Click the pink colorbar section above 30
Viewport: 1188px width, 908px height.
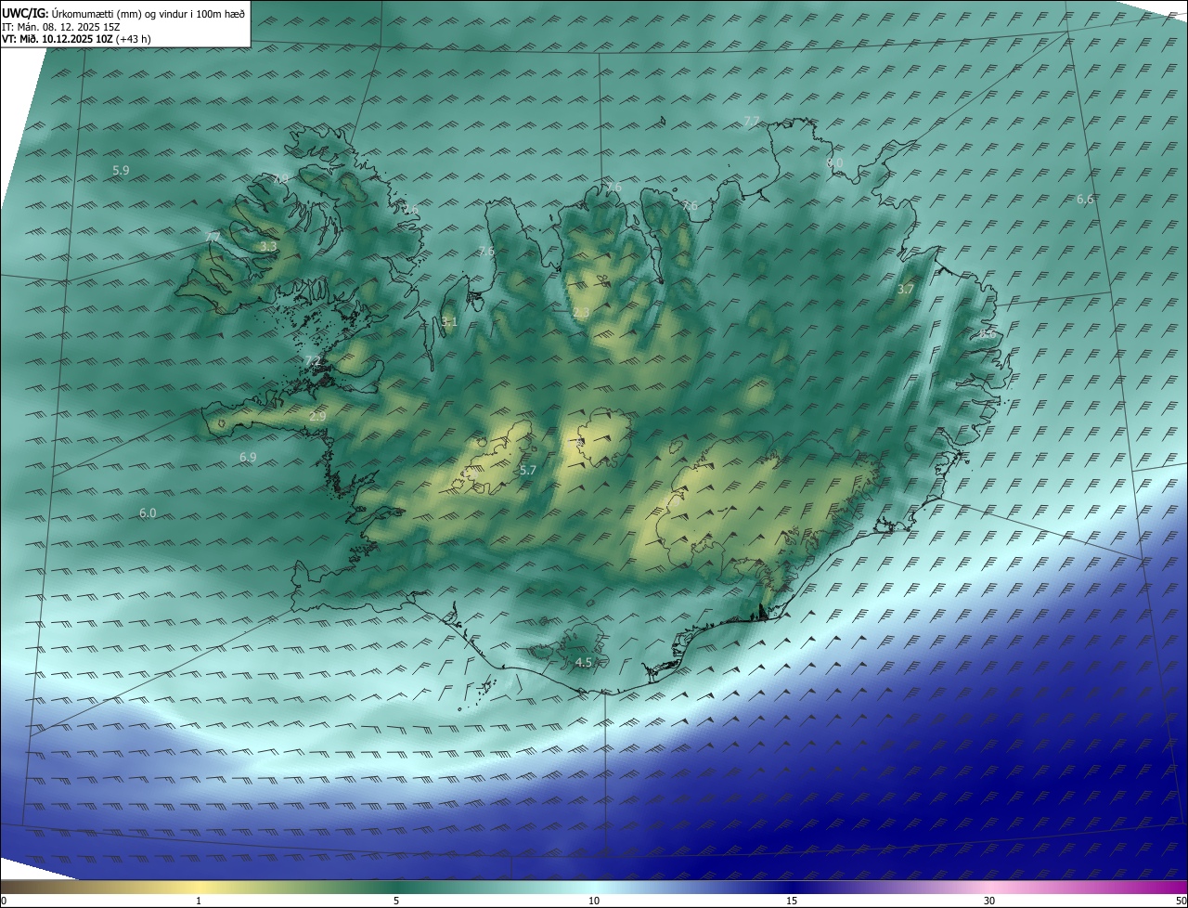[989, 887]
